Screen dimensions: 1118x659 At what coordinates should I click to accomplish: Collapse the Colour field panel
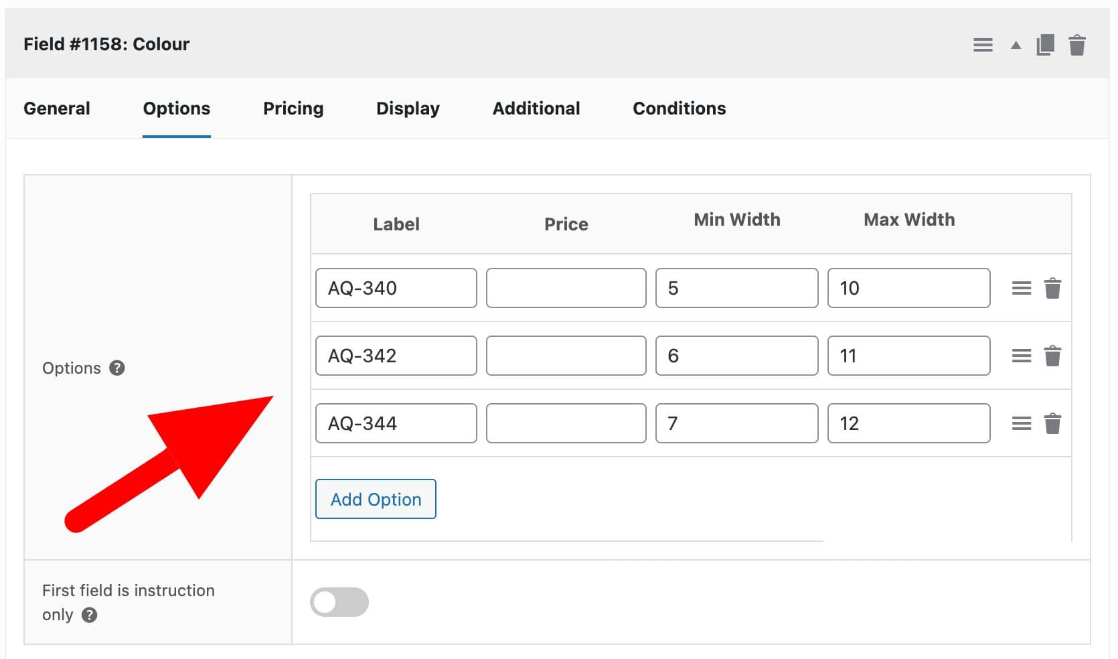[x=1015, y=45]
